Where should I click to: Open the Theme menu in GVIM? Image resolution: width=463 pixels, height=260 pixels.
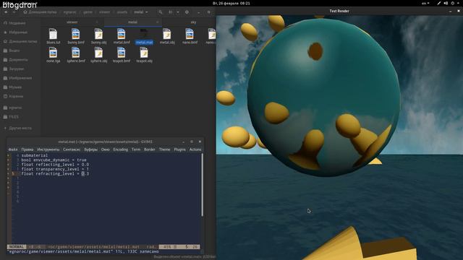164,149
